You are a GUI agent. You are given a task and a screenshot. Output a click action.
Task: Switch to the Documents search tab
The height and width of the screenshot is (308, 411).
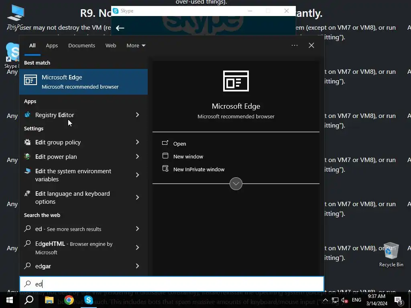pyautogui.click(x=81, y=46)
